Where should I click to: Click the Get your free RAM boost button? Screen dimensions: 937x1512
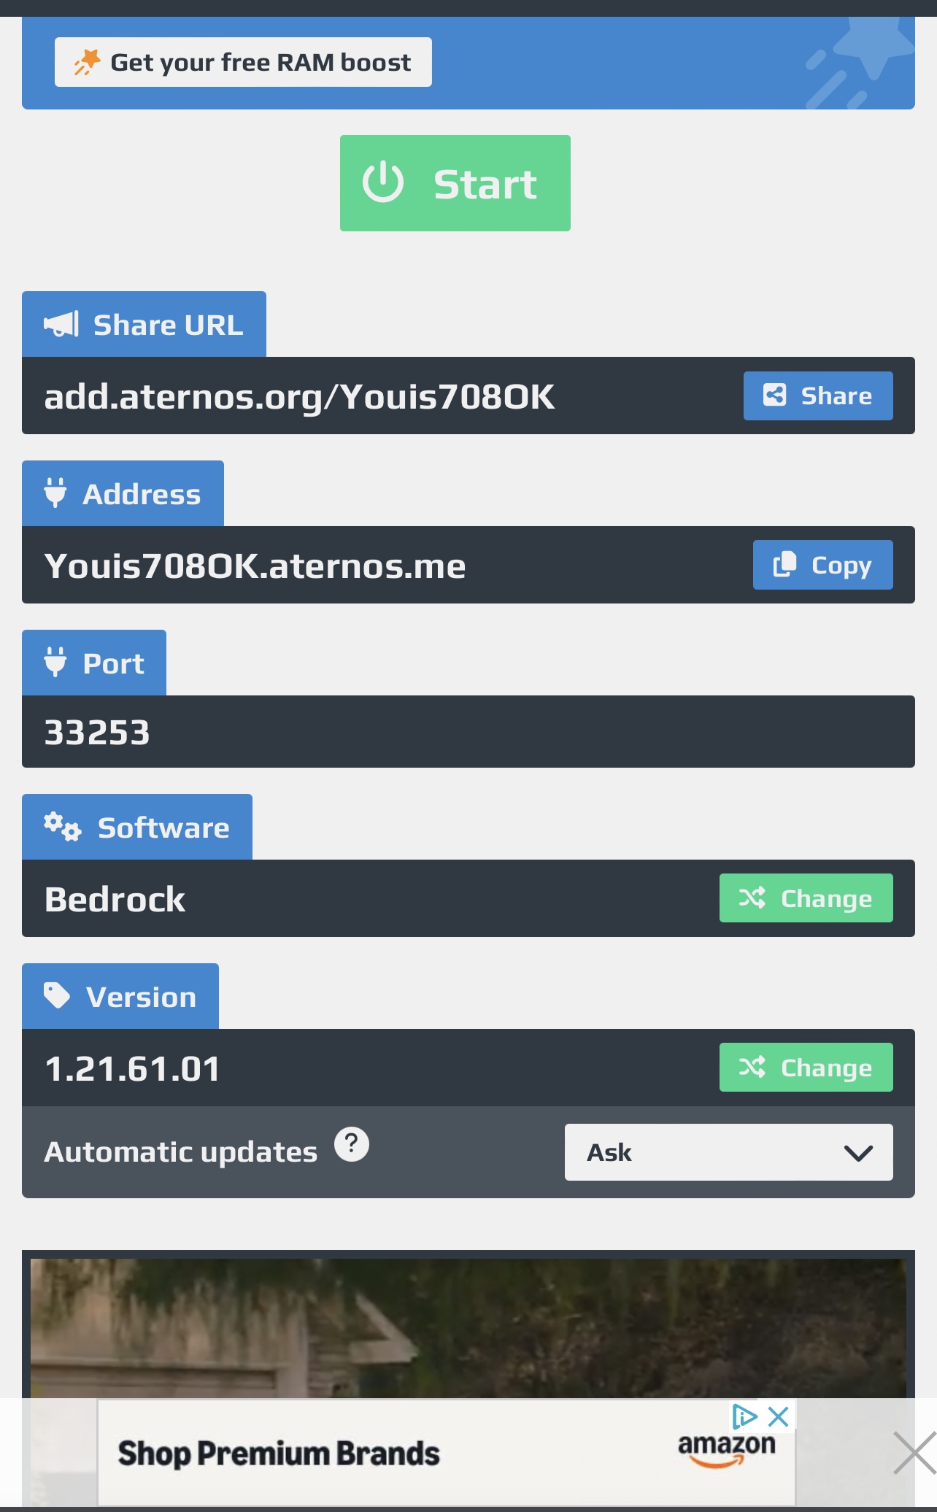(x=243, y=63)
